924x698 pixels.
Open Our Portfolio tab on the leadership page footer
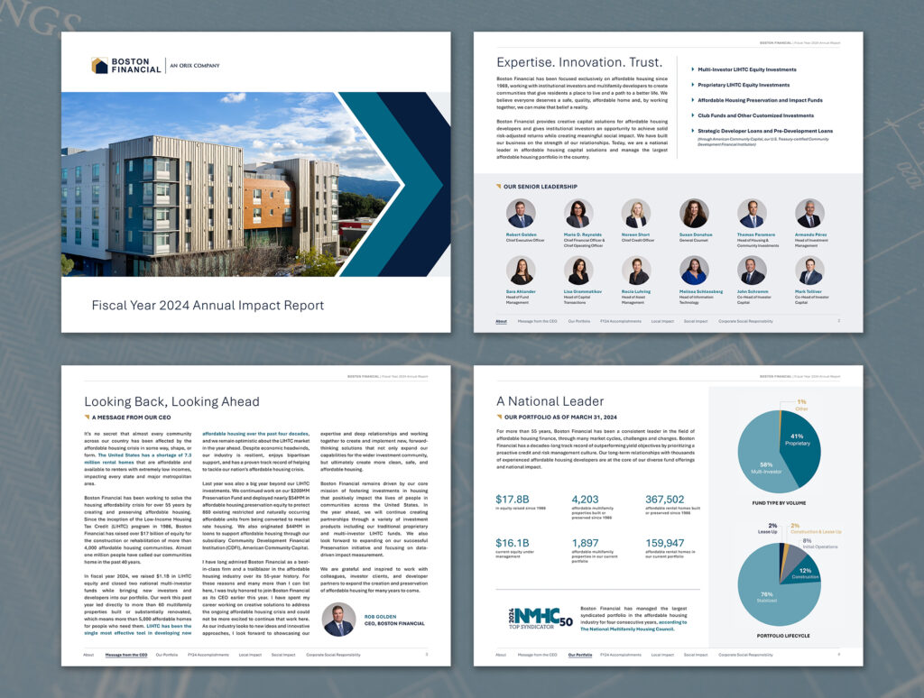[x=578, y=322]
